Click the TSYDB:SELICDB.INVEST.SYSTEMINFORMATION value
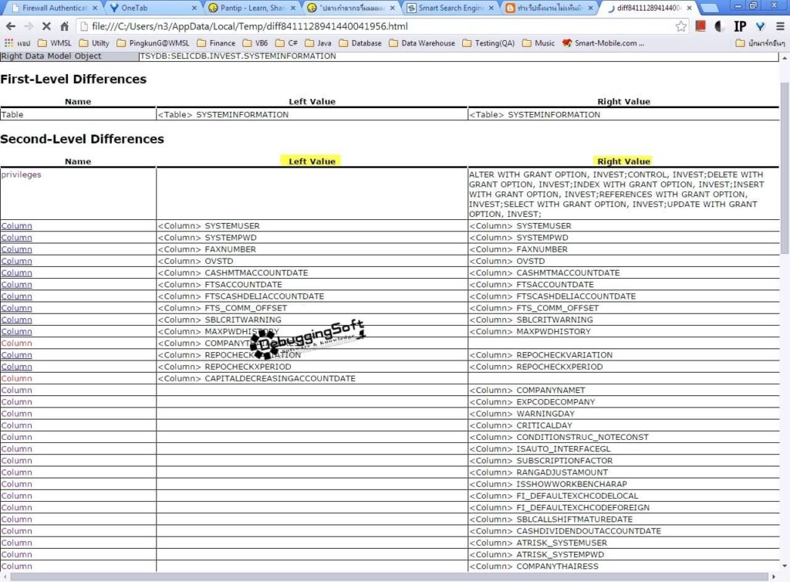The width and height of the screenshot is (790, 582). point(238,56)
